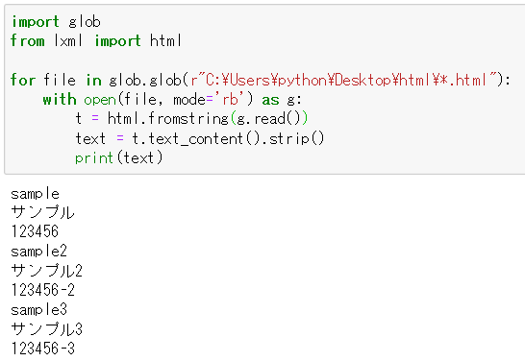Click the '123456-2' output line
The width and height of the screenshot is (525, 361).
pyautogui.click(x=42, y=290)
